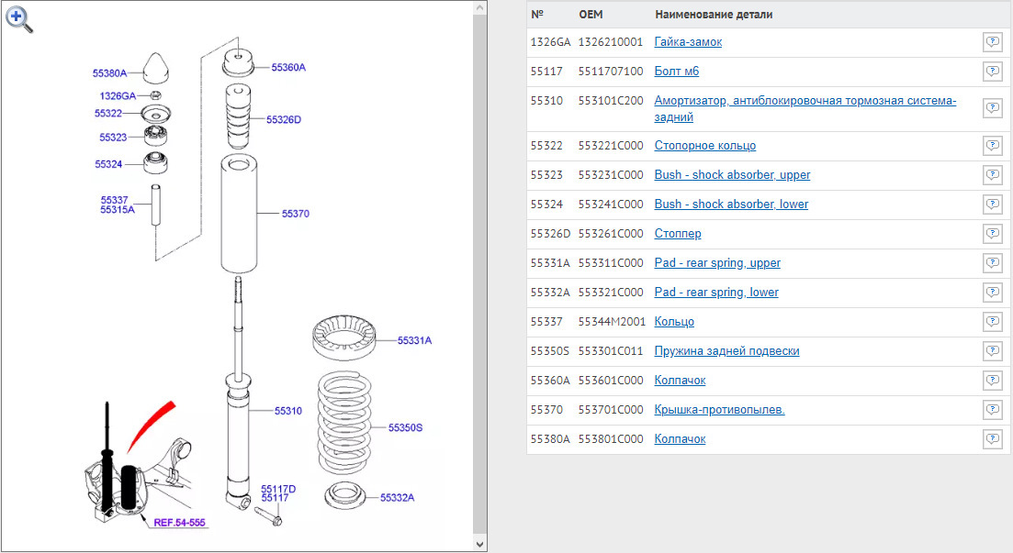Viewport: 1013px width, 553px height.
Task: Open comment icon for Крышка-противопылев. row
Action: coord(992,410)
